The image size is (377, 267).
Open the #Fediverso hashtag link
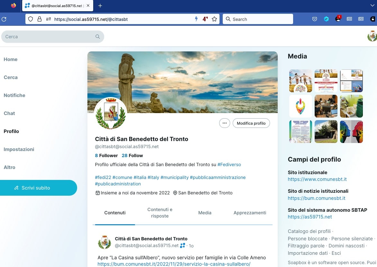click(x=229, y=165)
